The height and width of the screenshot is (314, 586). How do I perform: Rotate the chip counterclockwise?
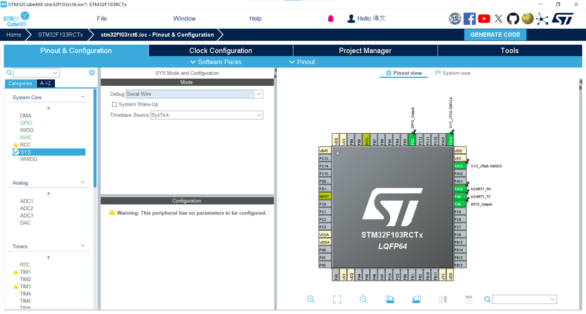tap(416, 299)
